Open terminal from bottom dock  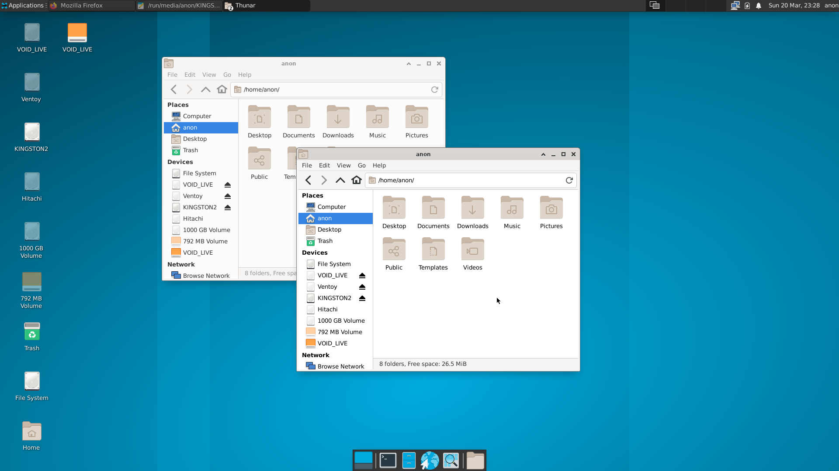(x=388, y=460)
